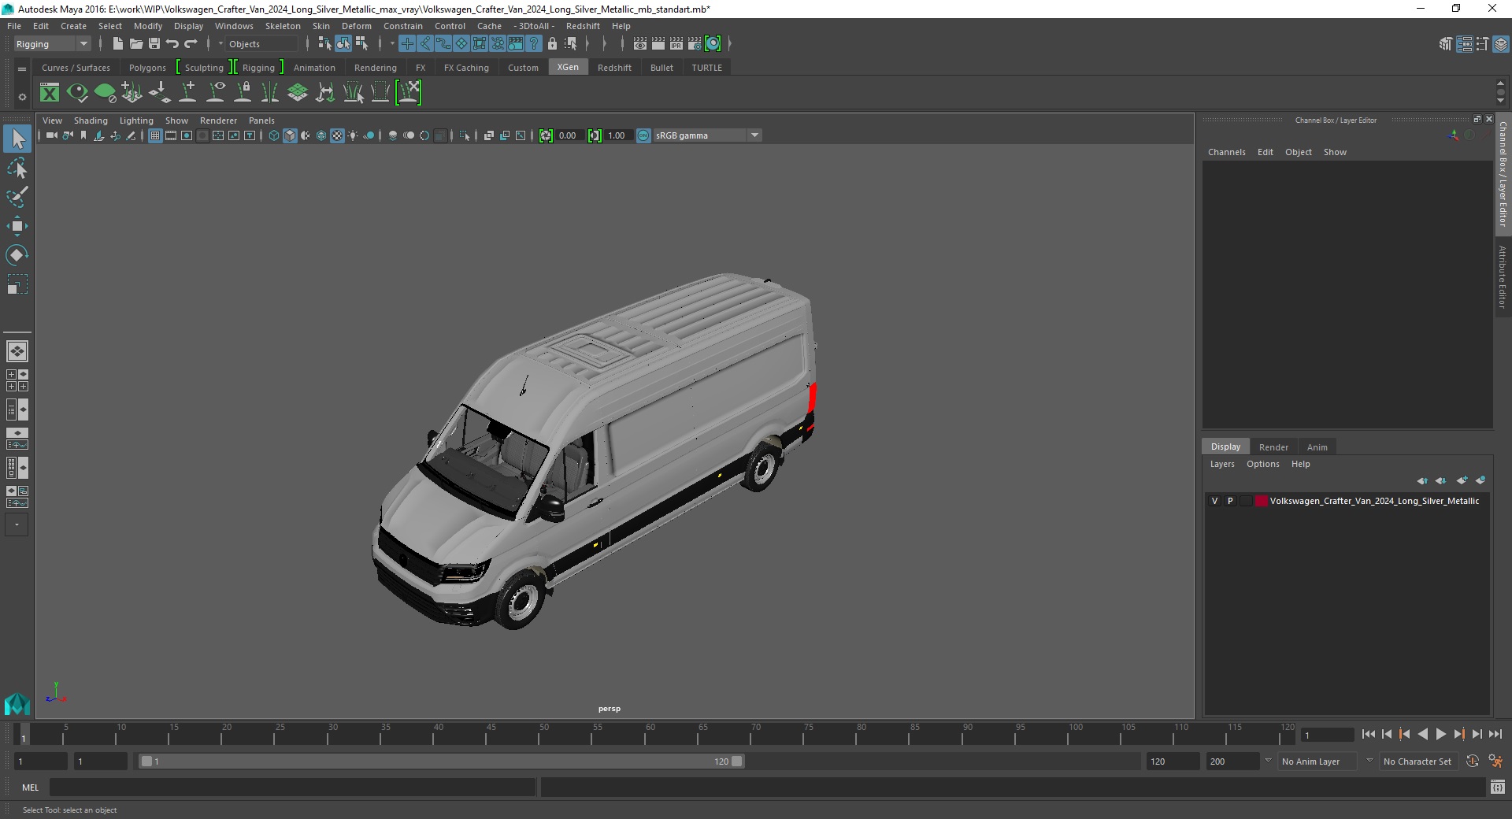
Task: Create new layer with selected objects icon
Action: click(1480, 480)
